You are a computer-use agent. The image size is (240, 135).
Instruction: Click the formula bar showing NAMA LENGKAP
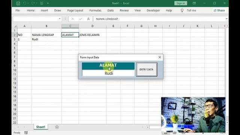(159, 19)
